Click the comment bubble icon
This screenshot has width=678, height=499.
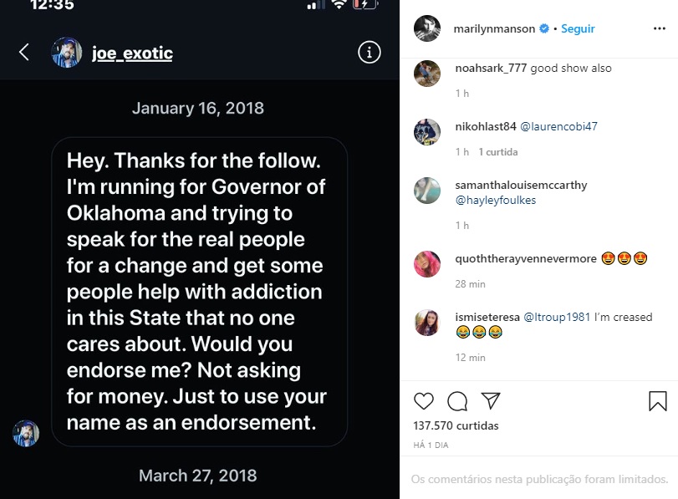457,401
